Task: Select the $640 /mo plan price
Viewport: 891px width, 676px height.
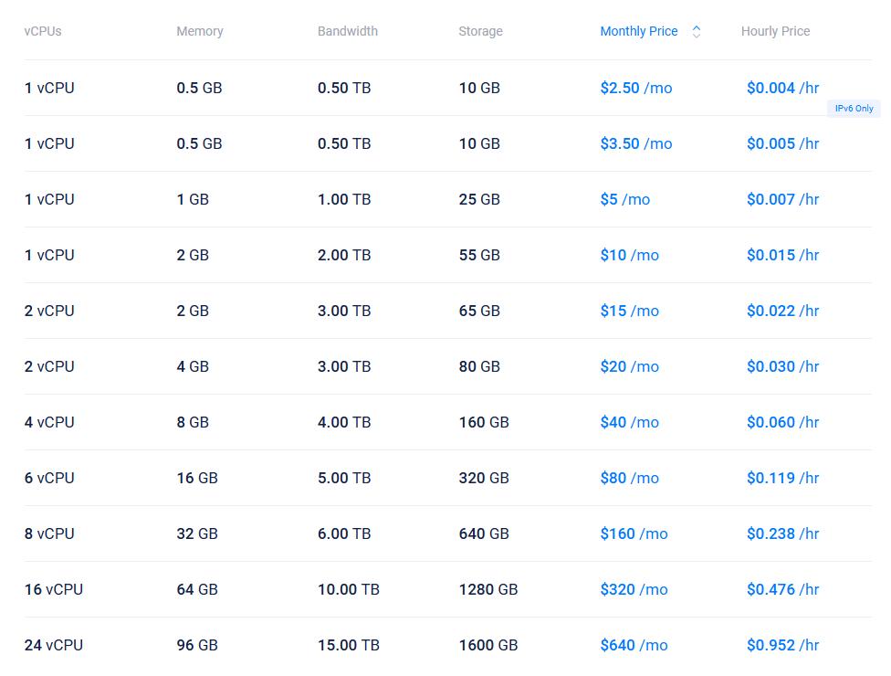Action: [634, 645]
